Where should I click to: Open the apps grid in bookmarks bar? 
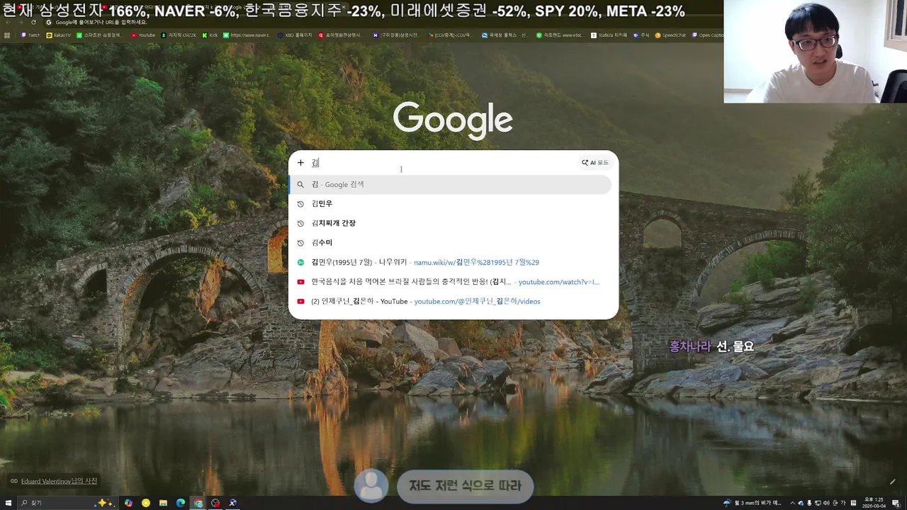pos(7,35)
